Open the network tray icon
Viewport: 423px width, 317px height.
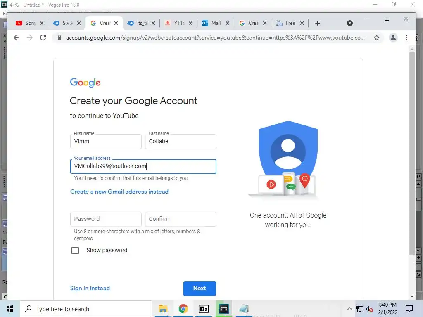(x=360, y=309)
